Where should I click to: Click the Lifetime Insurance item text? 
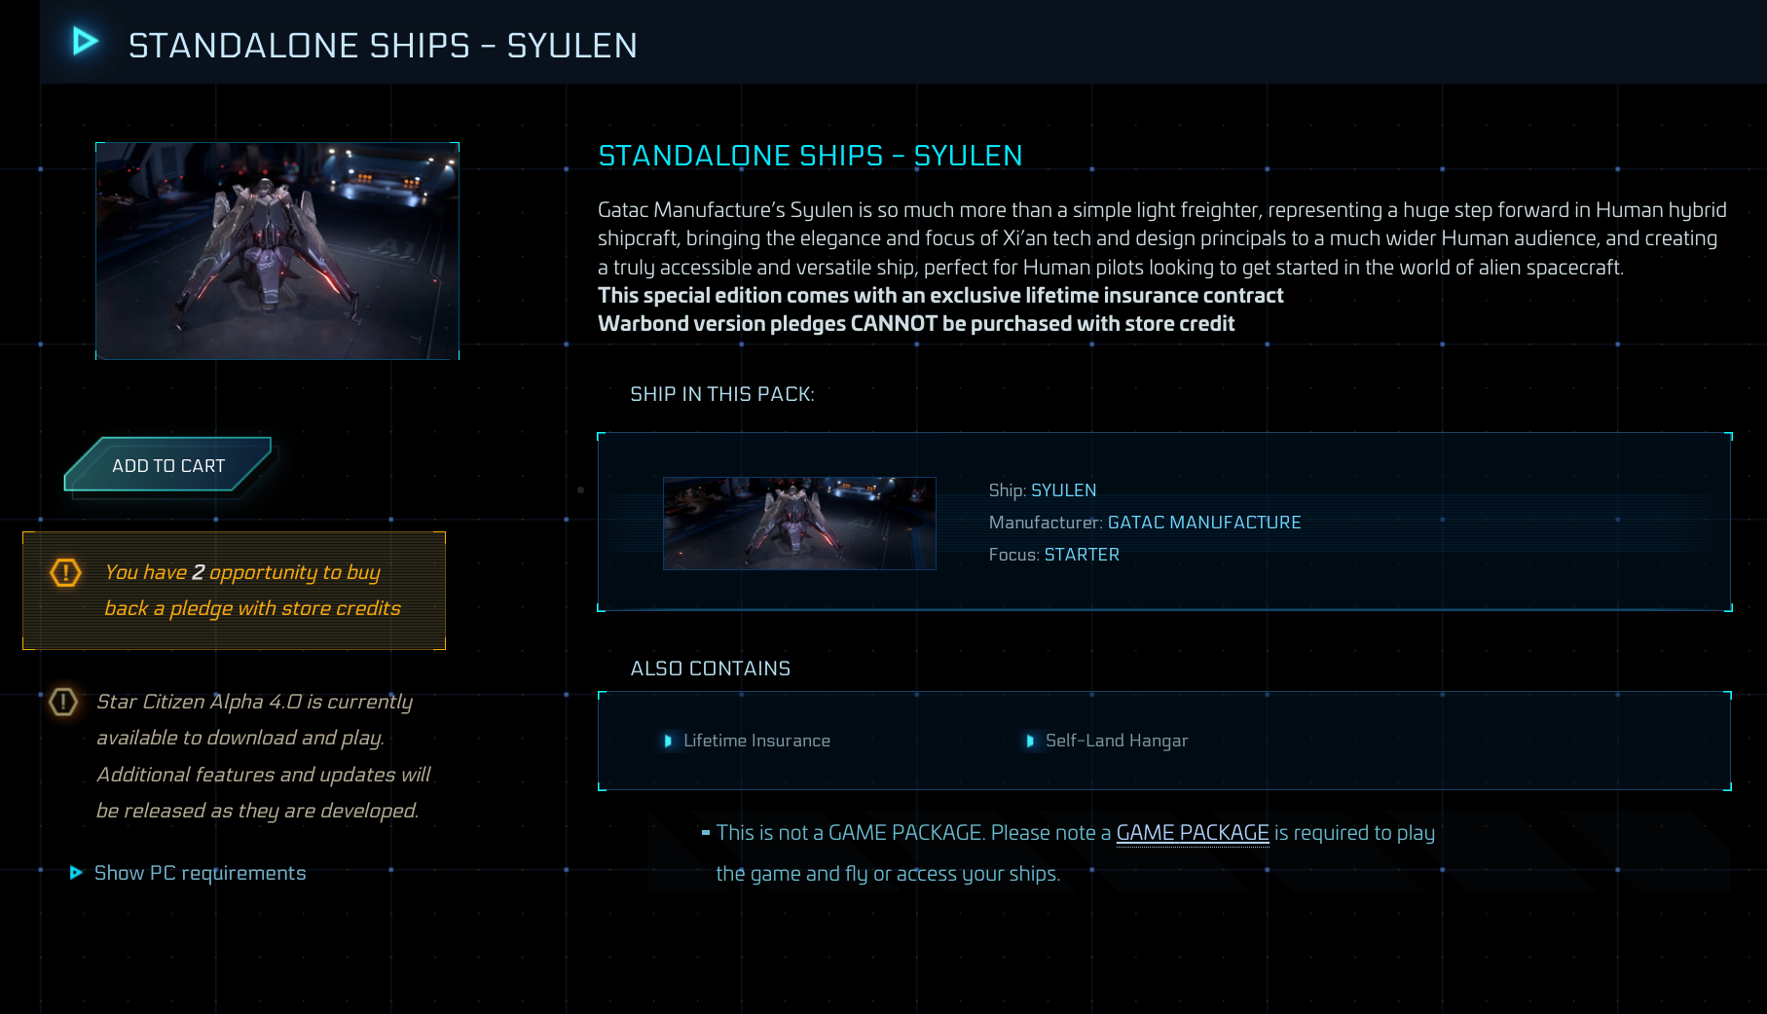click(x=756, y=741)
